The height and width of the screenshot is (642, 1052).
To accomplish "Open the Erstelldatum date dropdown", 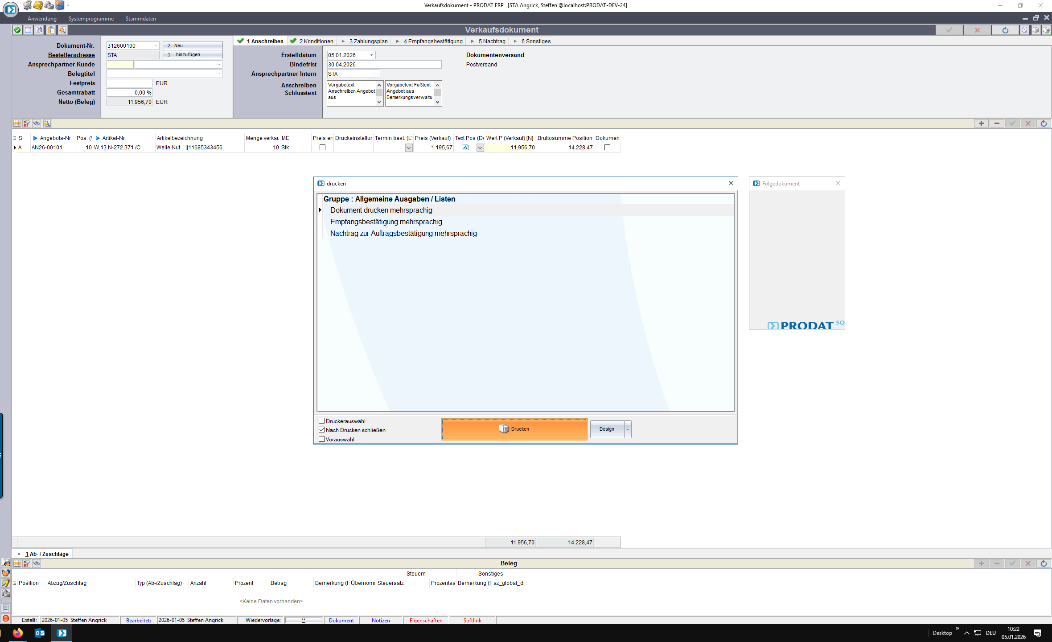I will [x=371, y=55].
